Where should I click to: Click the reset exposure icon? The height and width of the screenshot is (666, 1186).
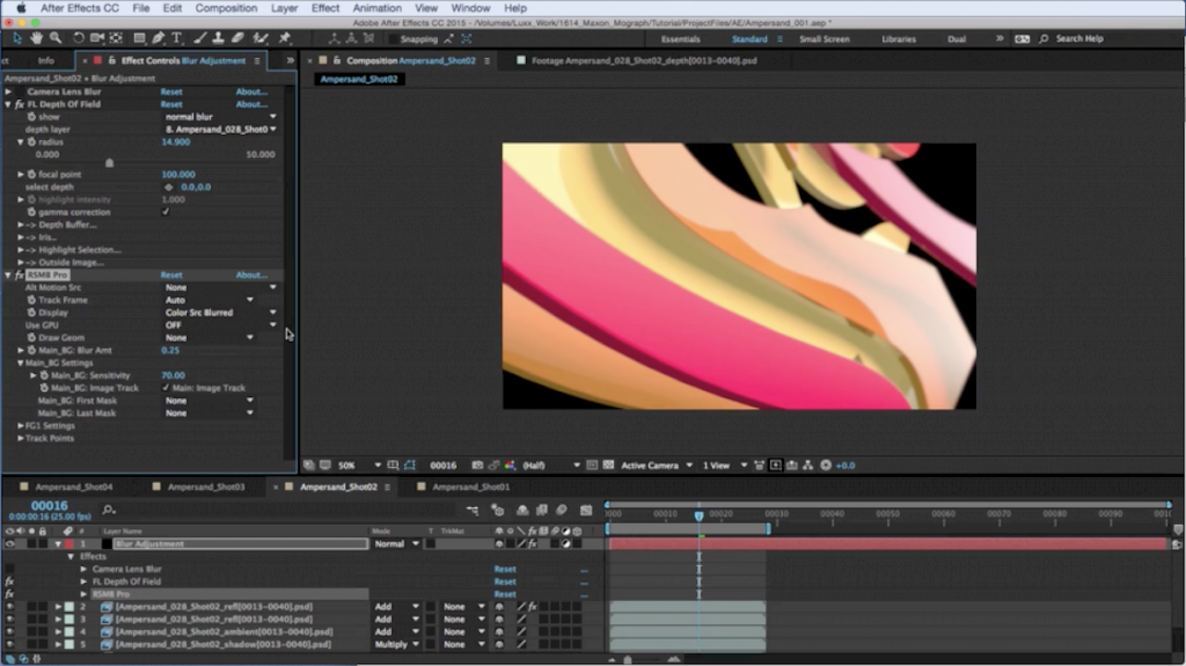tap(826, 465)
